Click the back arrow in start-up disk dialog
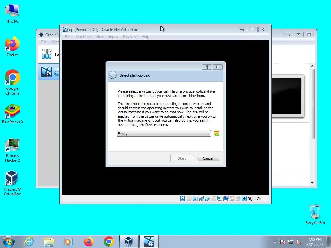Screen dimensions: 331x248 tap(112, 75)
